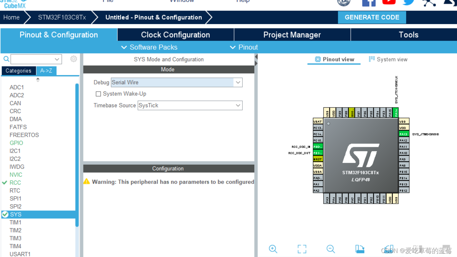Screen dimensions: 457x257
Task: Click the BOOT0 pin on top row
Action: pyautogui.click(x=352, y=112)
